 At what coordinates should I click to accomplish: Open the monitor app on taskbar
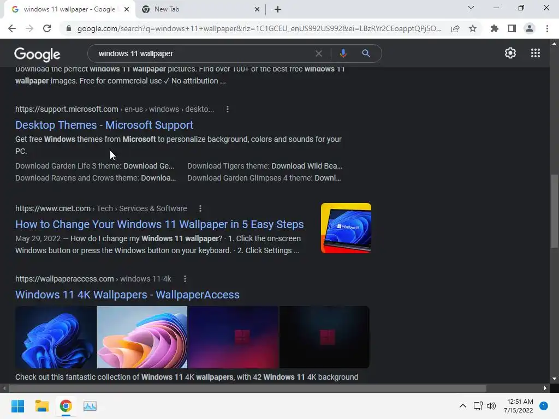(x=90, y=406)
